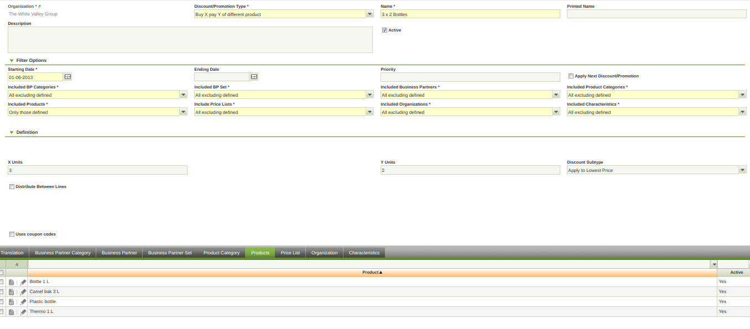Viewport: 750px width, 329px height.
Task: Focus the Y Units field
Action: (470, 170)
